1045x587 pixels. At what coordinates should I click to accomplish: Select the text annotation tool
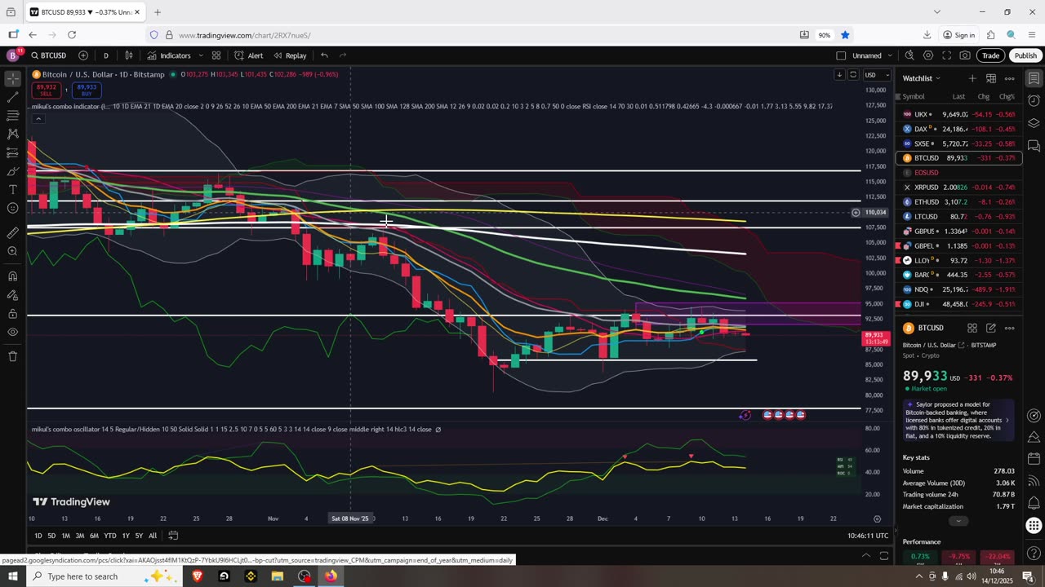tap(12, 190)
